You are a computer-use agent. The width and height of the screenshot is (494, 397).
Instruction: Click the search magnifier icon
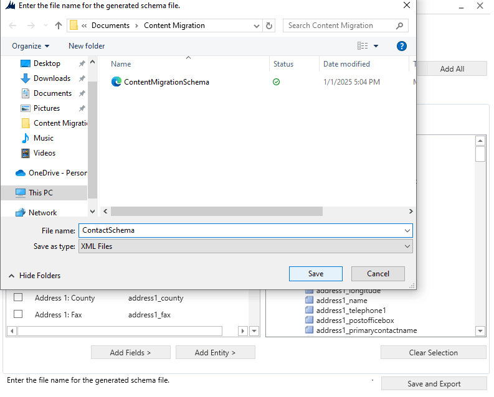point(400,26)
